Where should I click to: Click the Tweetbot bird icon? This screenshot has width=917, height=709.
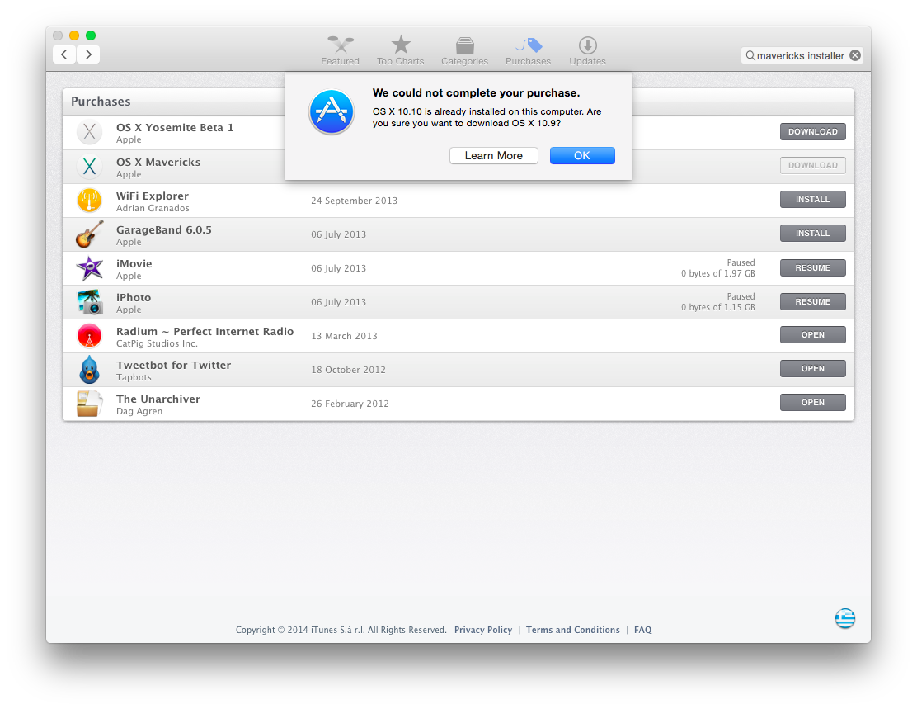(x=90, y=370)
